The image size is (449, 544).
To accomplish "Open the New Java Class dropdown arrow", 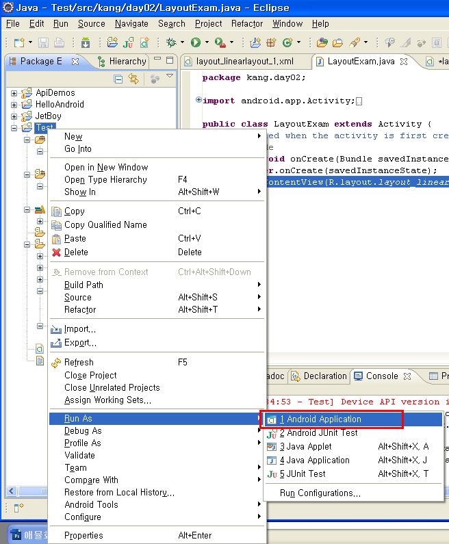I will 298,42.
